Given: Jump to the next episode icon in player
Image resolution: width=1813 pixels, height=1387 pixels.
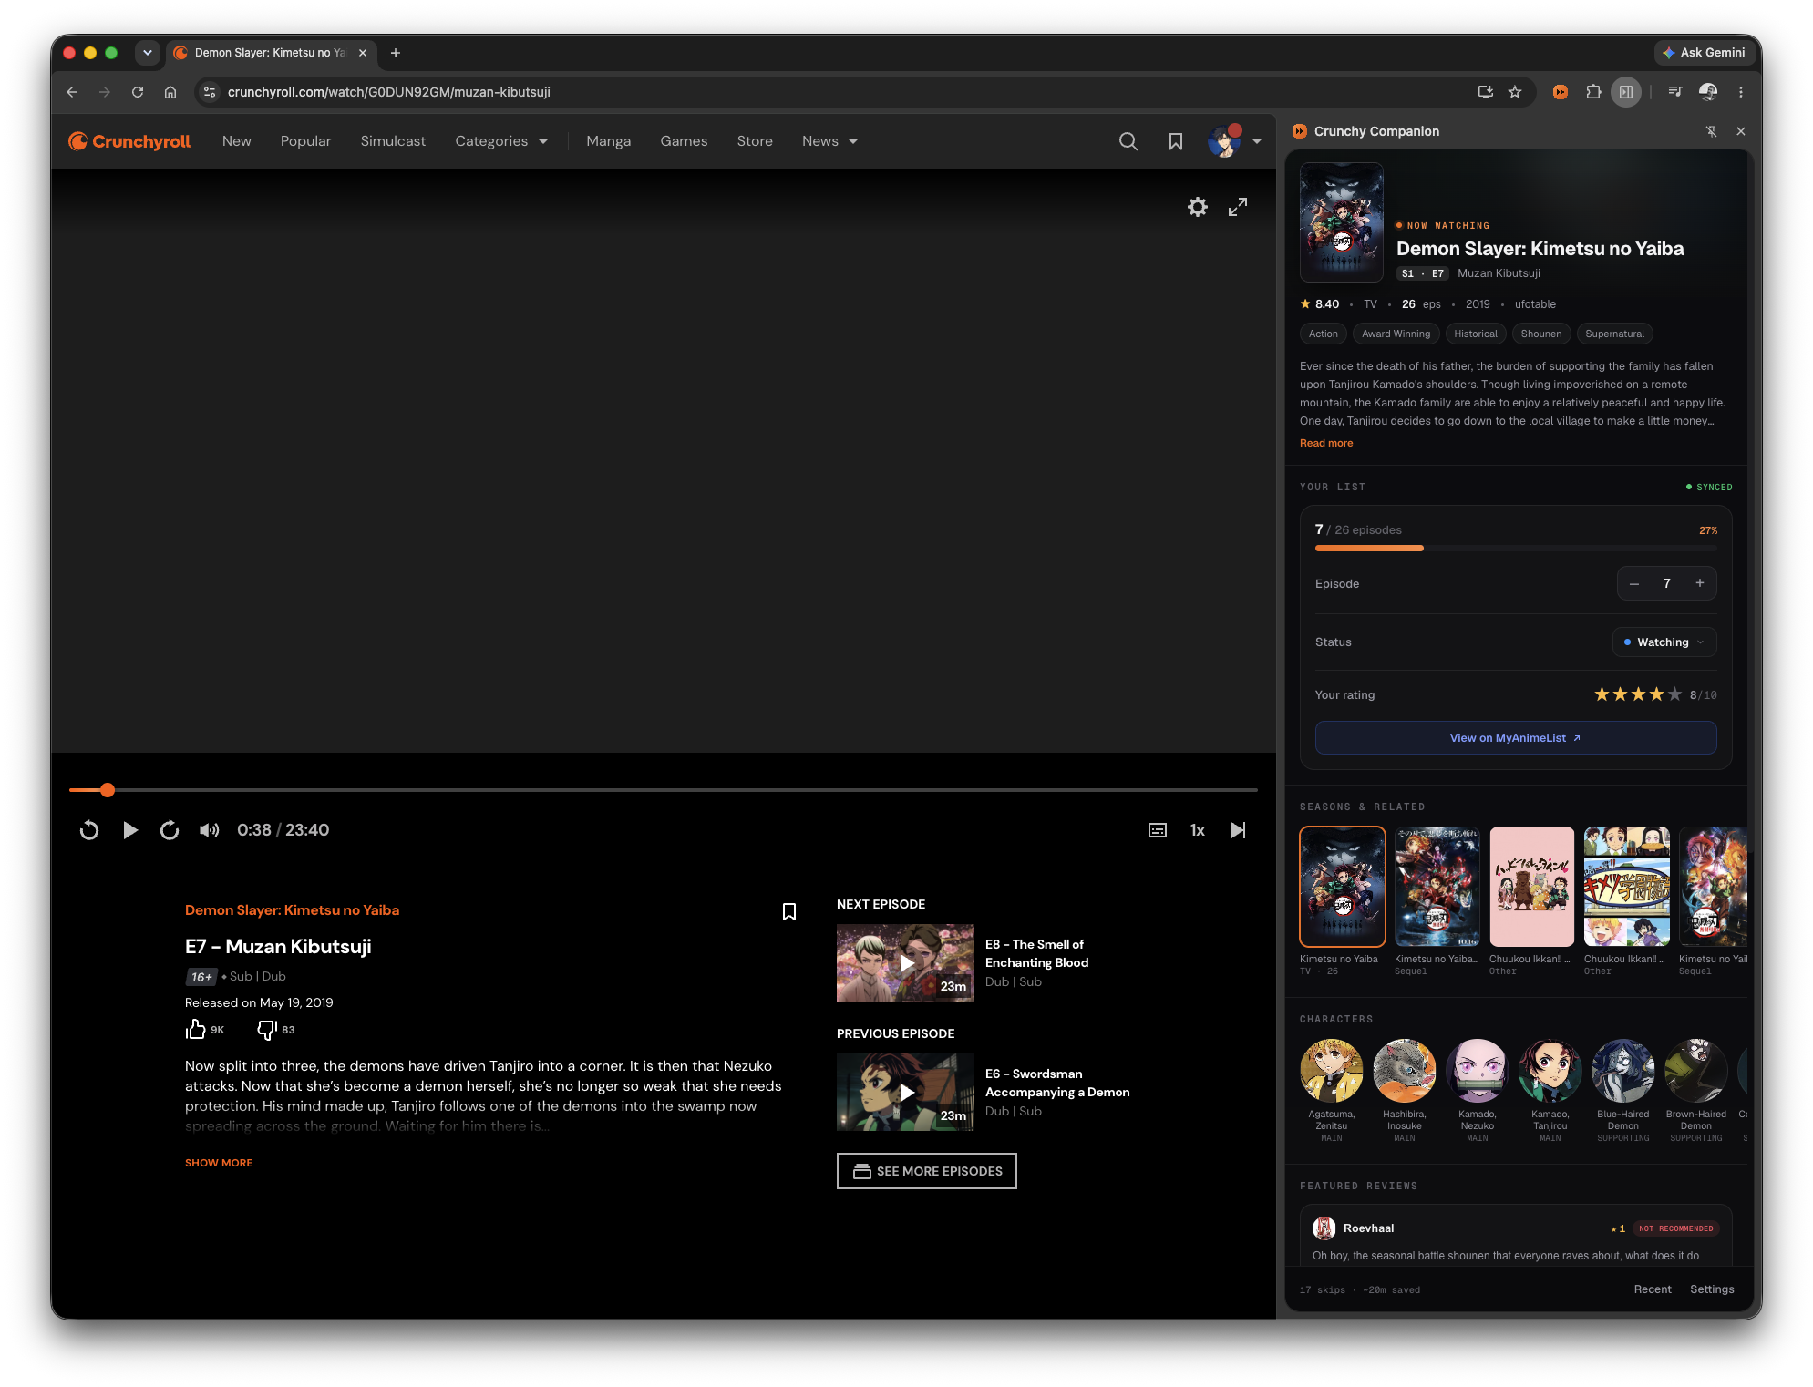Looking at the screenshot, I should click(x=1238, y=830).
